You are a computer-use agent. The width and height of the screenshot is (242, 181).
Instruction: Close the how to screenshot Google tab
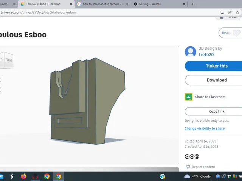(x=127, y=4)
